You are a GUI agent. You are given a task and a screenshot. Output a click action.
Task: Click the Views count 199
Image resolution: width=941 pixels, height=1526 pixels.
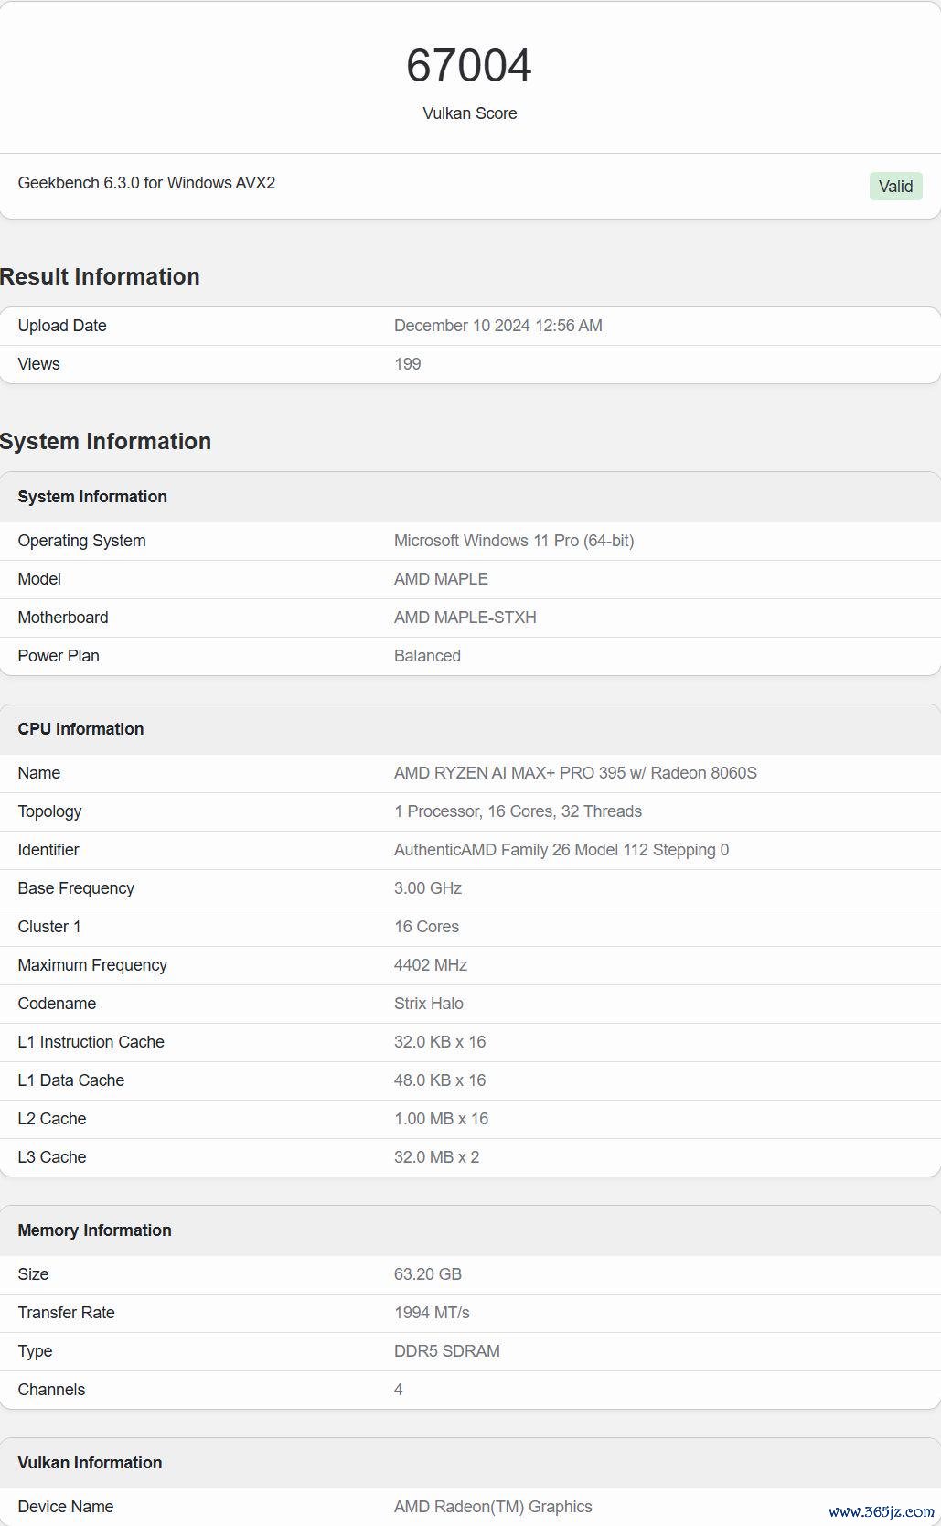click(408, 364)
